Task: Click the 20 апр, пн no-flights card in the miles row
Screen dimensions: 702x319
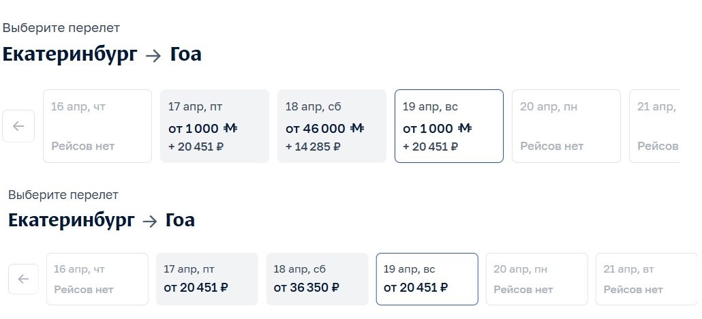Action: coord(566,126)
